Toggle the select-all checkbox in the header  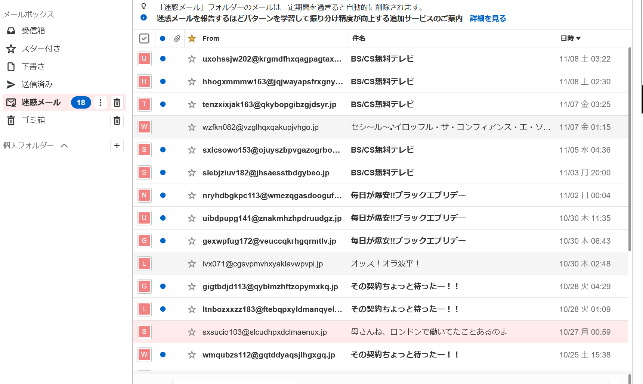pyautogui.click(x=144, y=38)
